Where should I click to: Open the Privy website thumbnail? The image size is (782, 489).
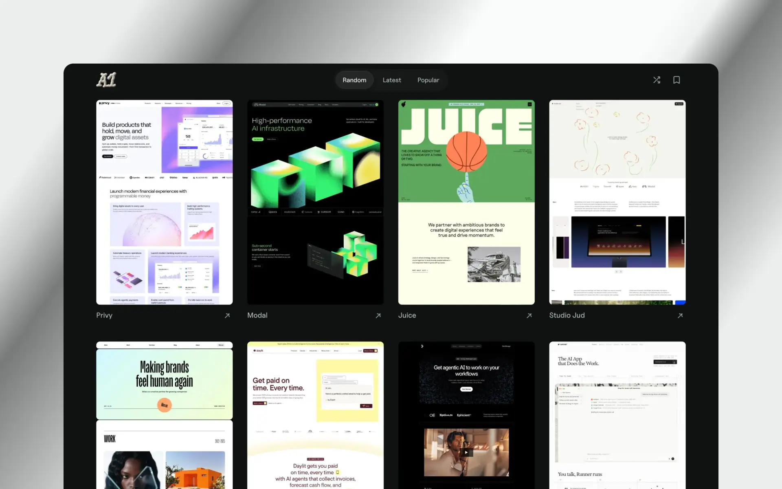click(x=165, y=202)
